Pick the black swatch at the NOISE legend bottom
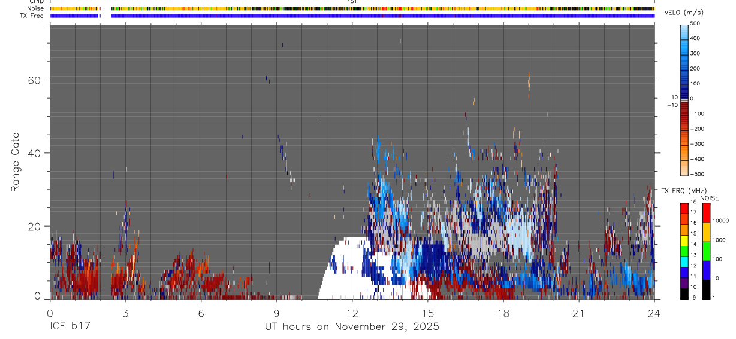This screenshot has height=339, width=736. [x=706, y=289]
